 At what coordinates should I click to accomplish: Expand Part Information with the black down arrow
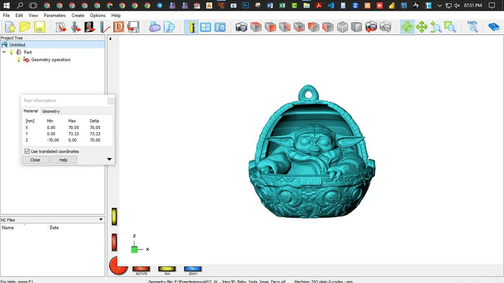click(x=109, y=159)
